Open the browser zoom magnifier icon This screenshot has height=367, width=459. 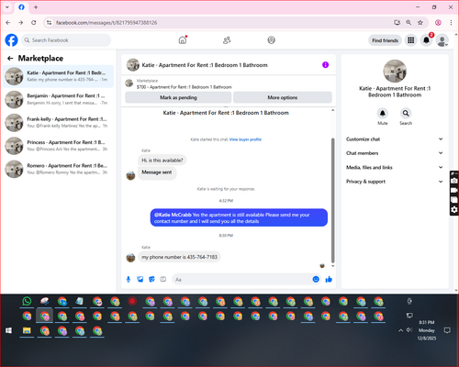[409, 23]
